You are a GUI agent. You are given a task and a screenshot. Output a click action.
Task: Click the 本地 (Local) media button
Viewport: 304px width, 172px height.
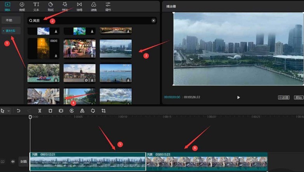tap(9, 19)
